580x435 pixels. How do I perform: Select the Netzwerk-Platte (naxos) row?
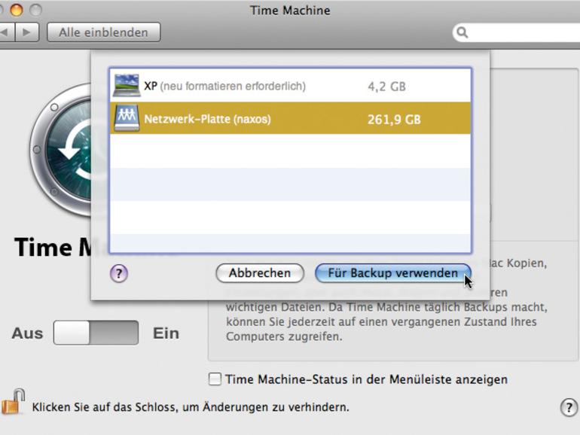click(x=290, y=118)
